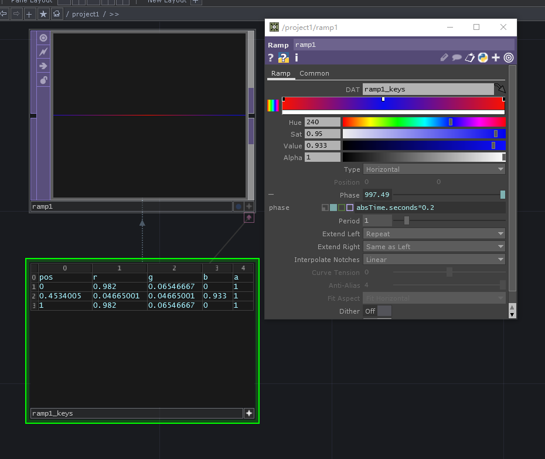Image resolution: width=545 pixels, height=459 pixels.
Task: Click the Python language icon in the parameter dialog
Action: point(482,57)
